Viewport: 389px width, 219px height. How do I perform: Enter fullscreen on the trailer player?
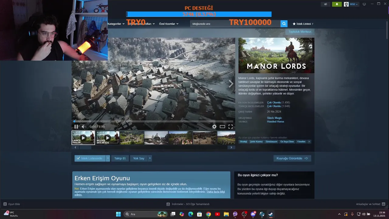(230, 127)
